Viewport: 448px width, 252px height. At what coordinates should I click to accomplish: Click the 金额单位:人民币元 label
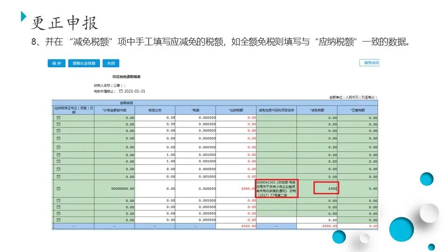pyautogui.click(x=353, y=98)
